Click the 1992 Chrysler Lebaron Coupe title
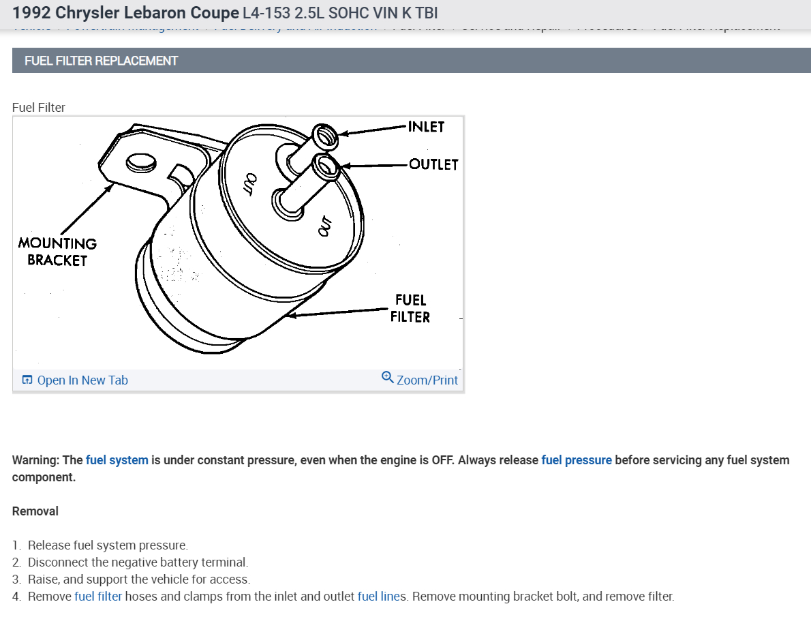The width and height of the screenshot is (811, 617). coord(125,13)
